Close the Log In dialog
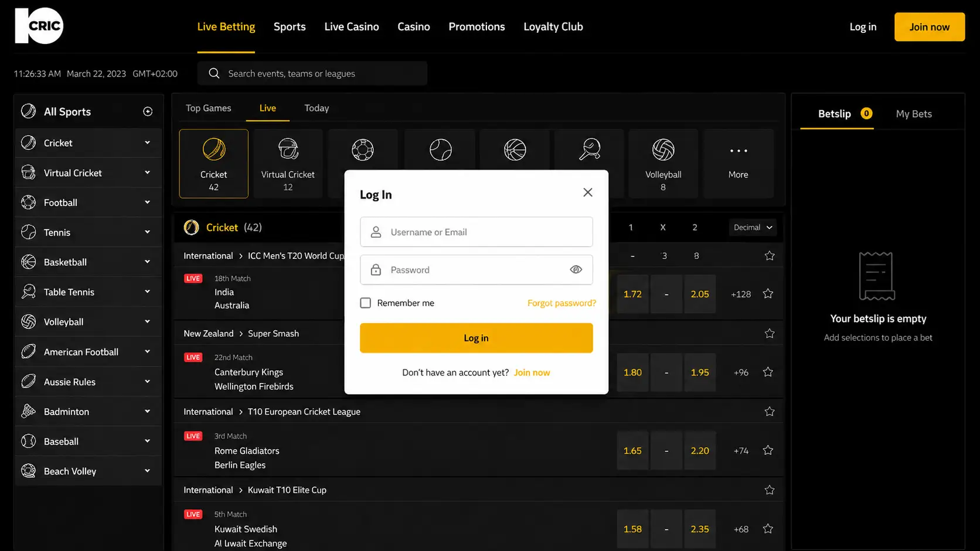This screenshot has width=980, height=551. 588,193
